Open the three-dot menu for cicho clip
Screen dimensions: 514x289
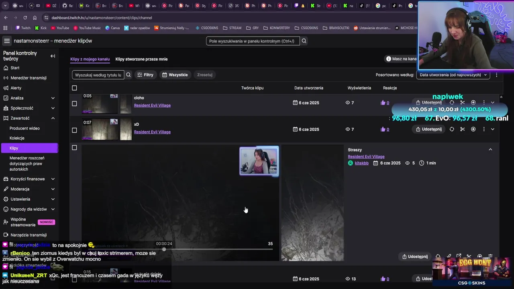click(484, 103)
